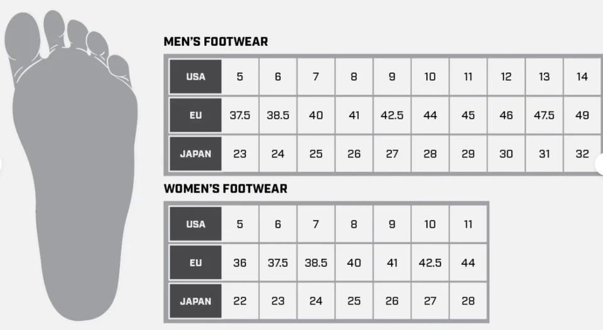
Task: Select the USA row label in men's table
Action: 195,77
